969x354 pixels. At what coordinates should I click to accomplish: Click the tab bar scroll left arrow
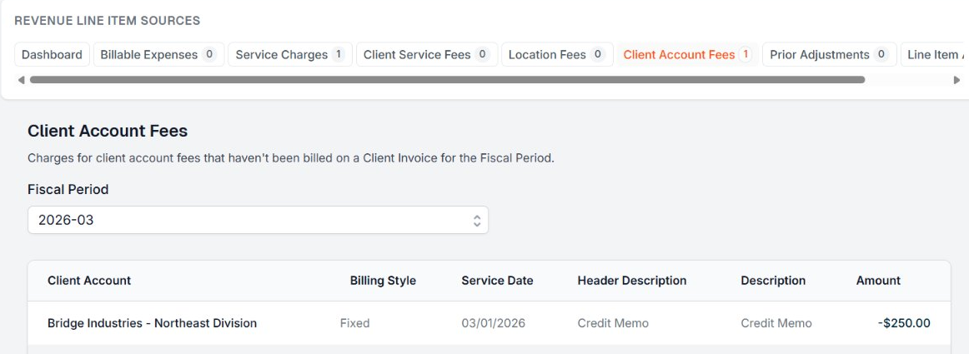click(x=21, y=80)
